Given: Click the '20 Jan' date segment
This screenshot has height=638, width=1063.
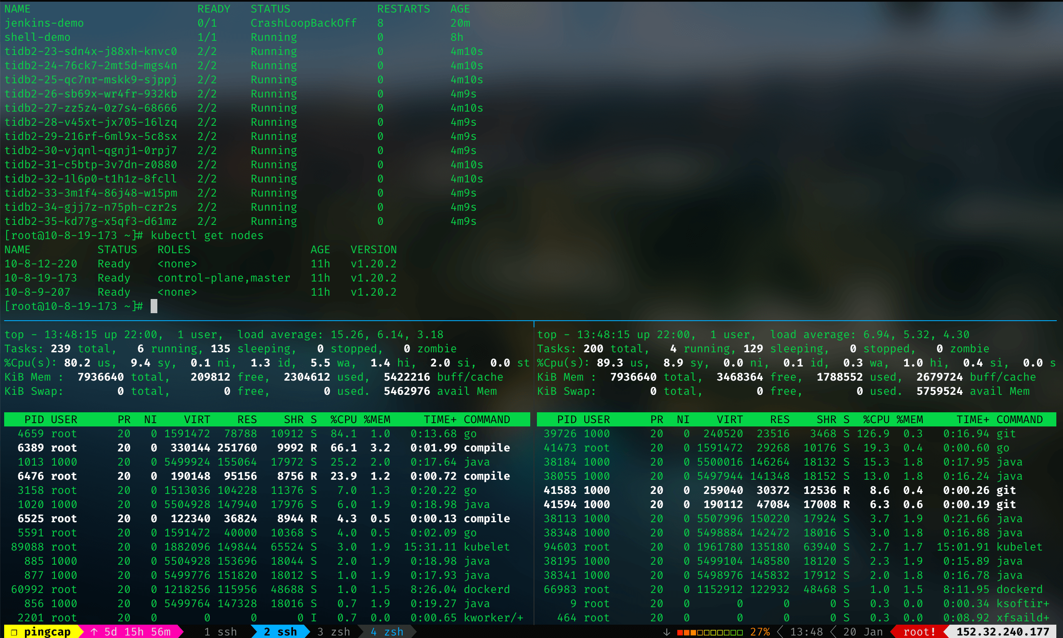Looking at the screenshot, I should [x=862, y=632].
